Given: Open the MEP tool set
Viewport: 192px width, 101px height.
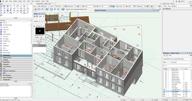Looking at the screenshot, I should tap(16, 73).
